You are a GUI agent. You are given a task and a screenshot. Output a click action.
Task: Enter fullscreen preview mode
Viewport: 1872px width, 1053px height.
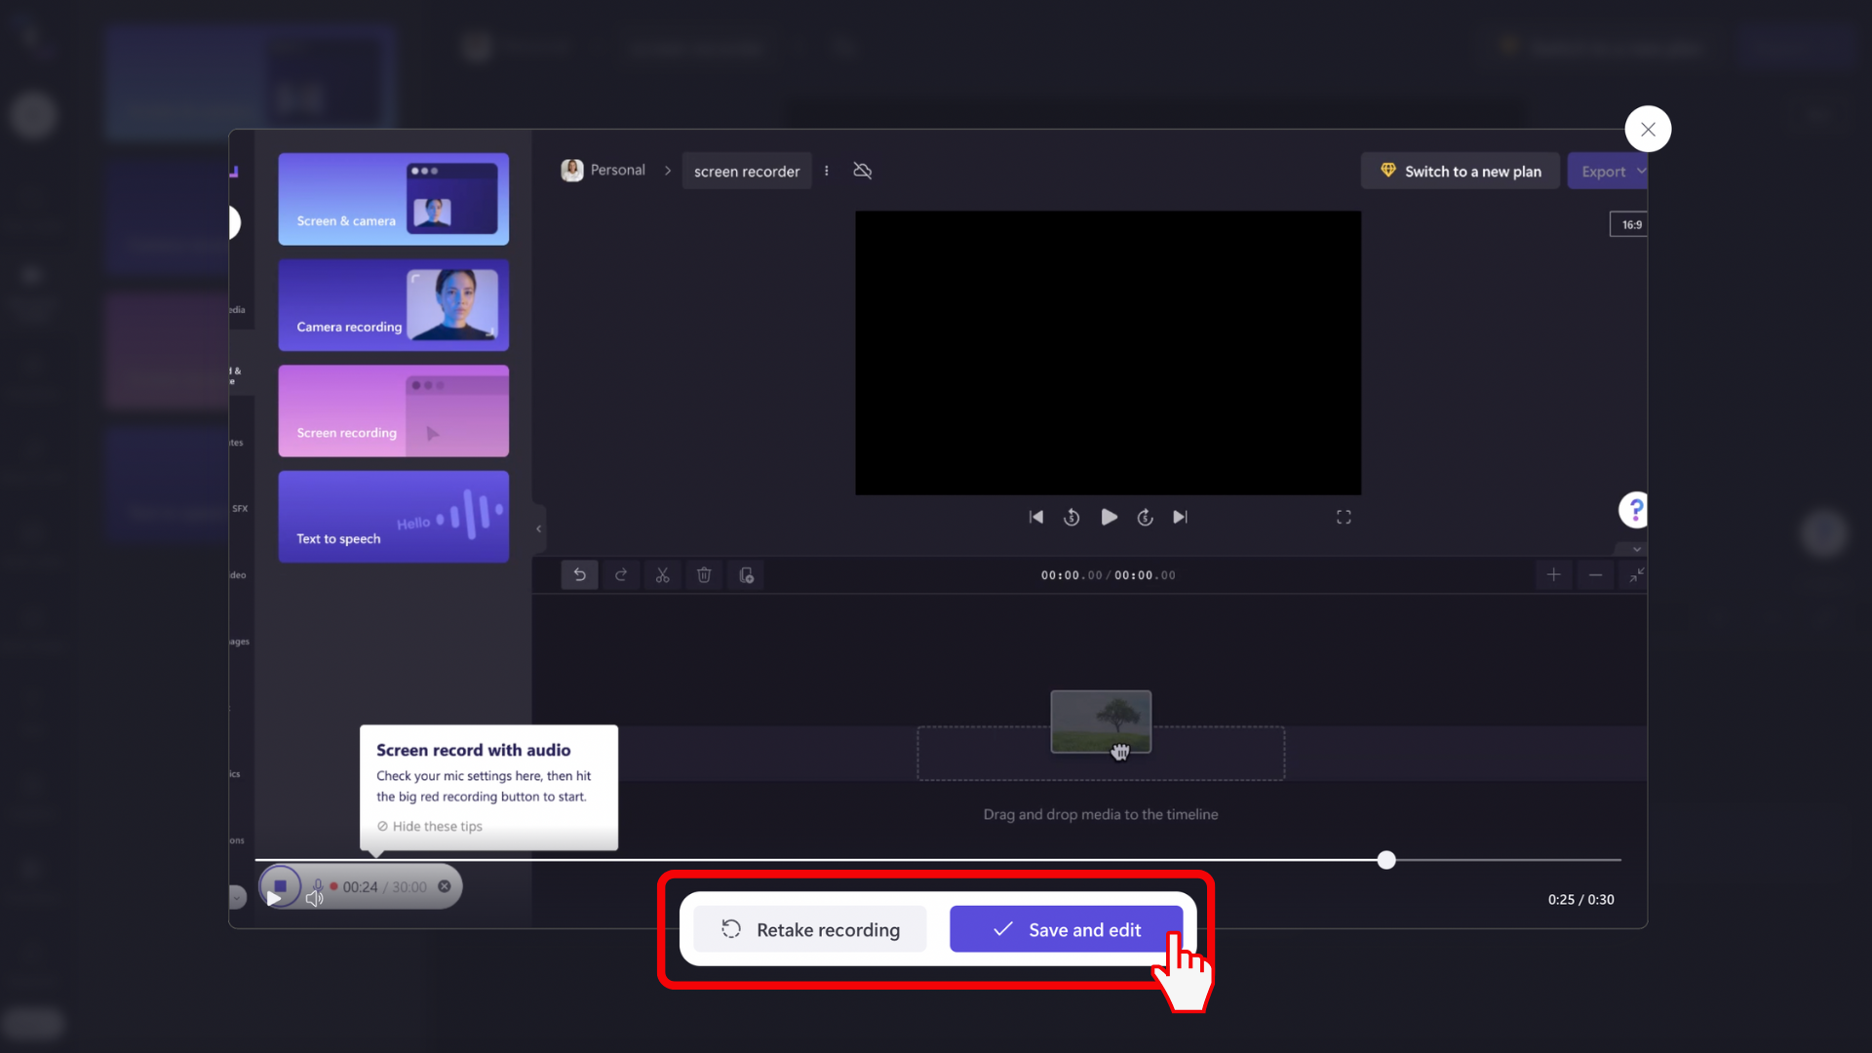click(x=1344, y=517)
